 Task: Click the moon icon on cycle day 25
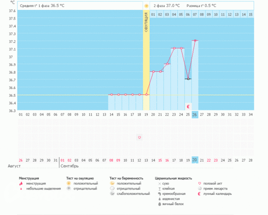coord(188,107)
